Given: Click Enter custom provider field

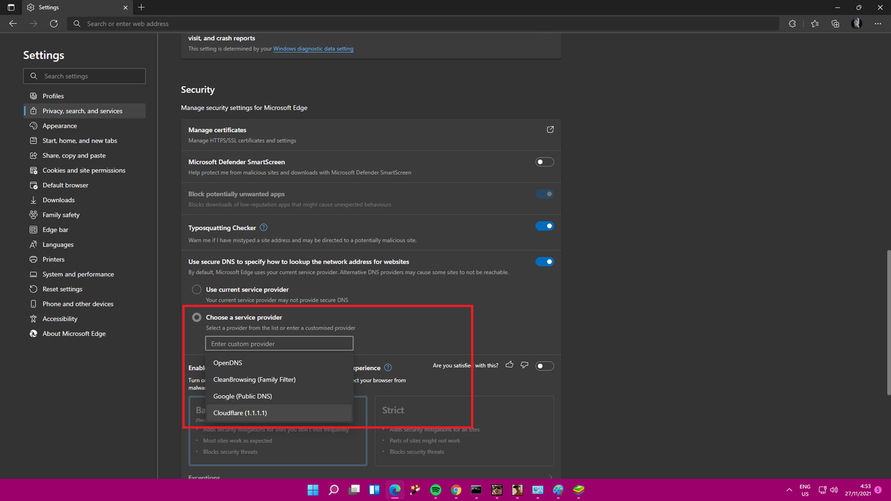Looking at the screenshot, I should point(279,344).
